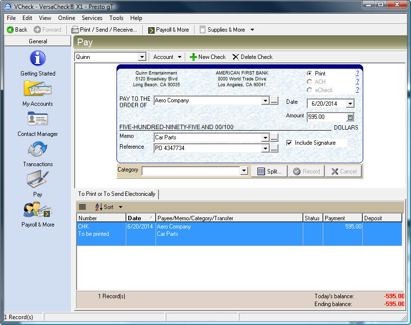Open Getting Started from the sidebar
Viewport: 411px width, 325px height.
pyautogui.click(x=38, y=64)
